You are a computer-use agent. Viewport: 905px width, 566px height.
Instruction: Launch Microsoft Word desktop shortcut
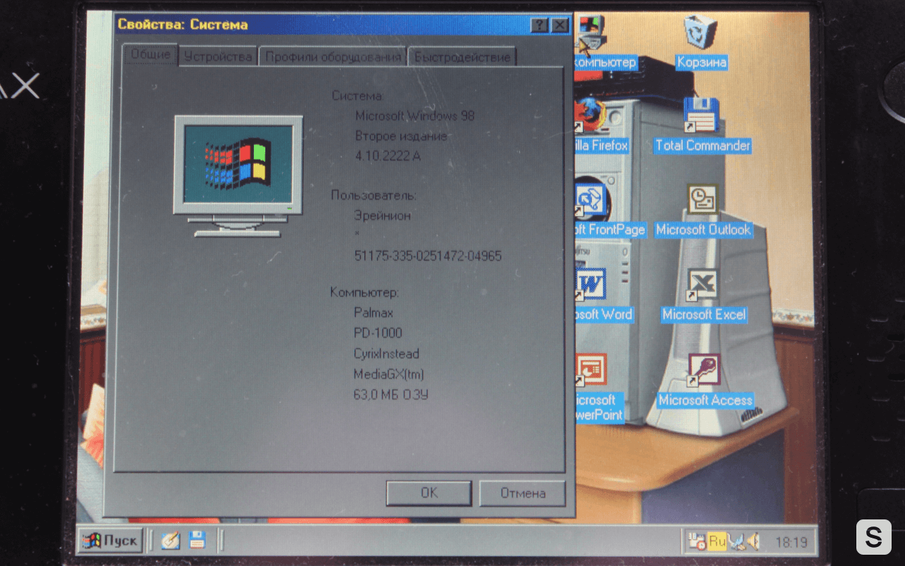590,285
